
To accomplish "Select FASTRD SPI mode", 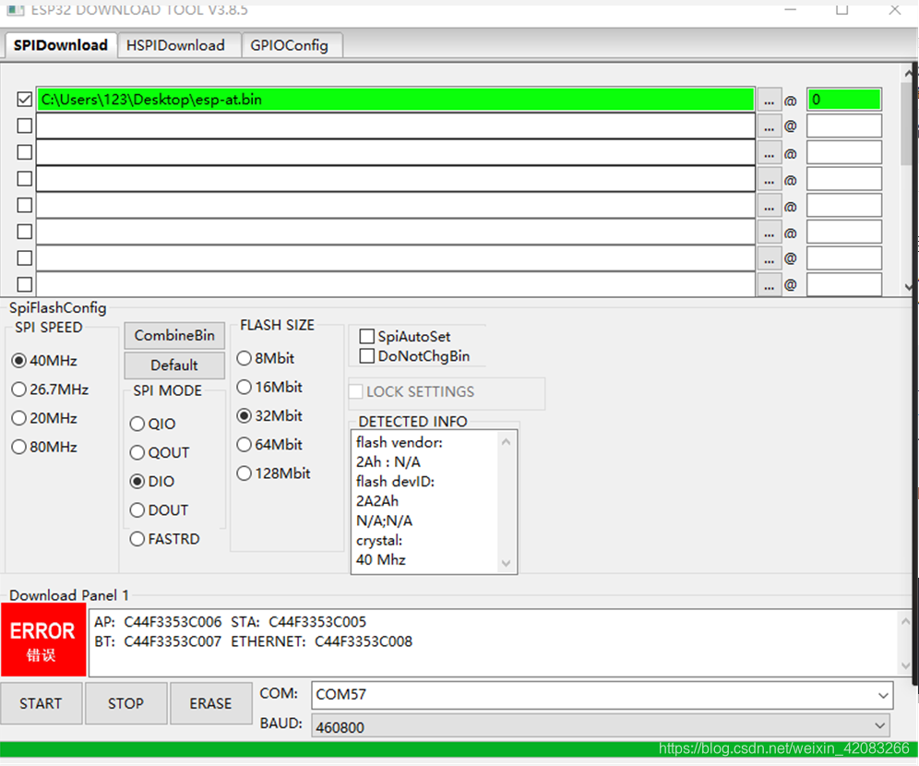I will 164,539.
